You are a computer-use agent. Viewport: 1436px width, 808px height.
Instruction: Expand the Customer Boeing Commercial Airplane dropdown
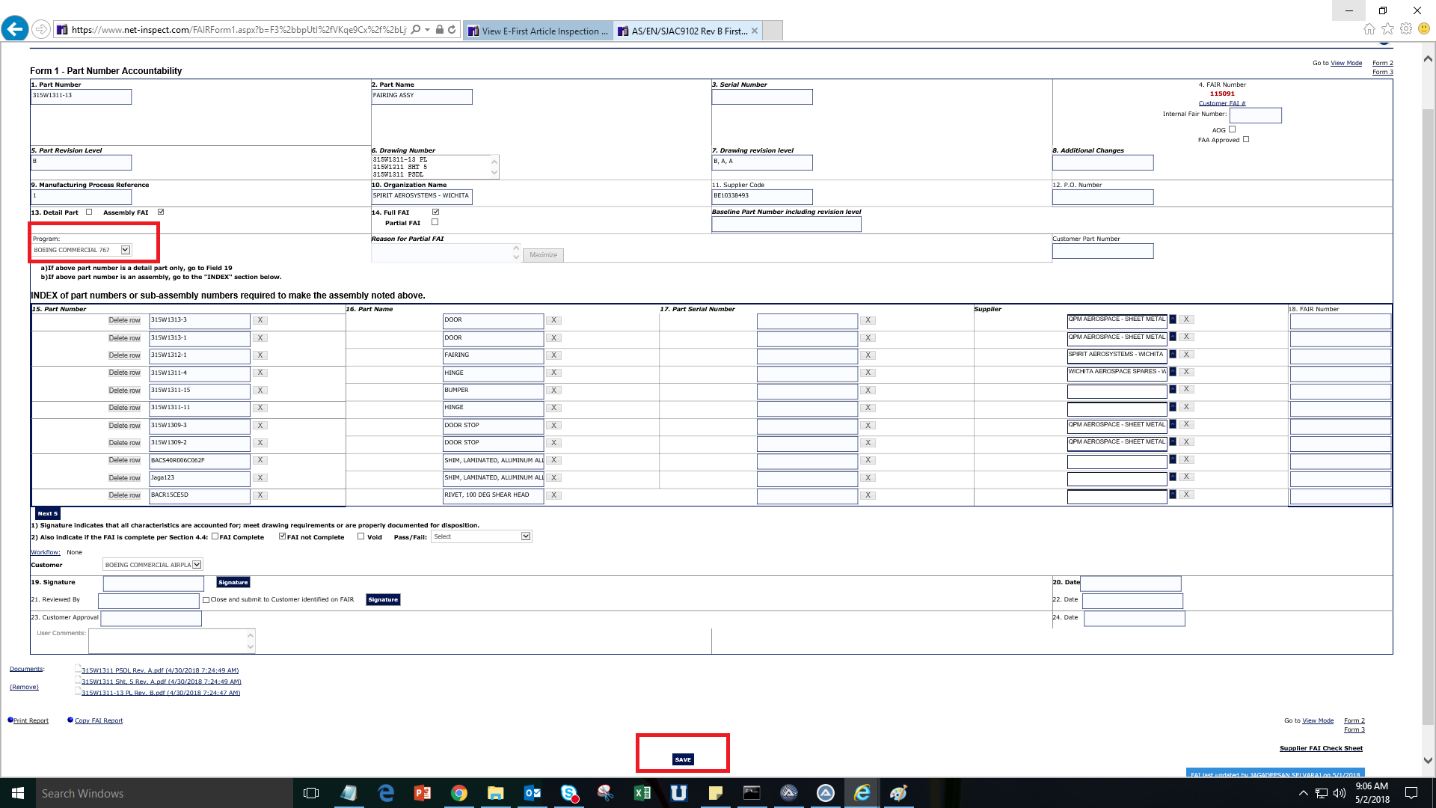click(197, 565)
